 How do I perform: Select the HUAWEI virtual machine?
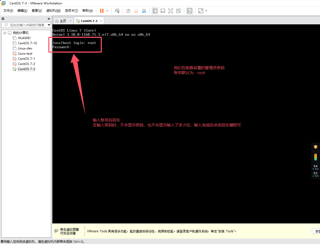click(x=24, y=38)
